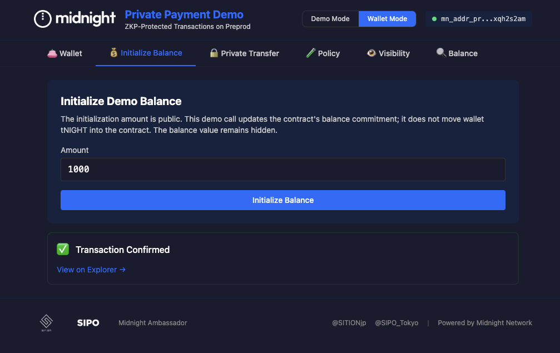This screenshot has width=560, height=353.
Task: Click the SITION diamond logo in footer
Action: tap(46, 322)
